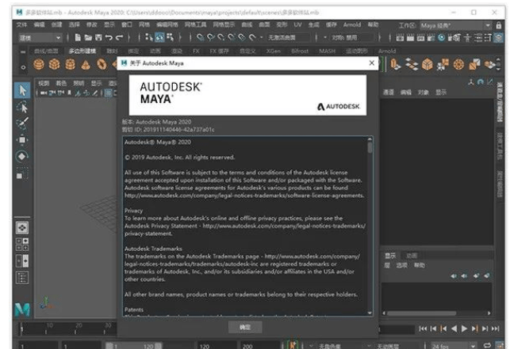Screen dimensions: 510x349
Task: Pick the Paint selection tool
Action: (22, 123)
